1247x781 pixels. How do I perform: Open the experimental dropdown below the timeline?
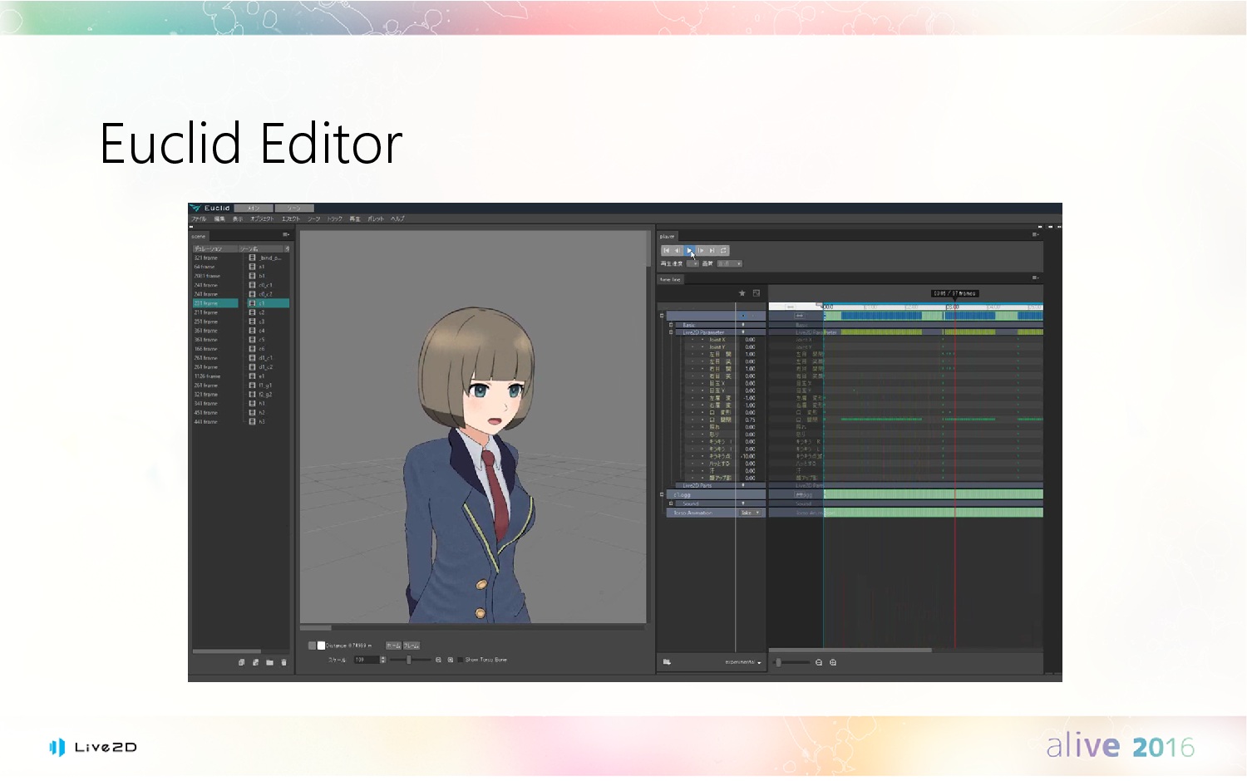click(x=742, y=662)
